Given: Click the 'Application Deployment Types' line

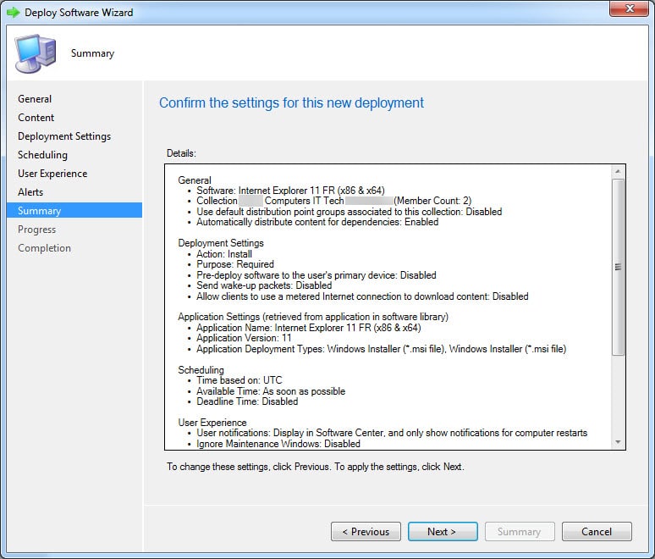Looking at the screenshot, I should click(x=382, y=349).
